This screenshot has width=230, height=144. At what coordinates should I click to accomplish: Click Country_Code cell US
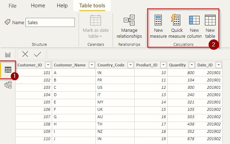click(115, 87)
